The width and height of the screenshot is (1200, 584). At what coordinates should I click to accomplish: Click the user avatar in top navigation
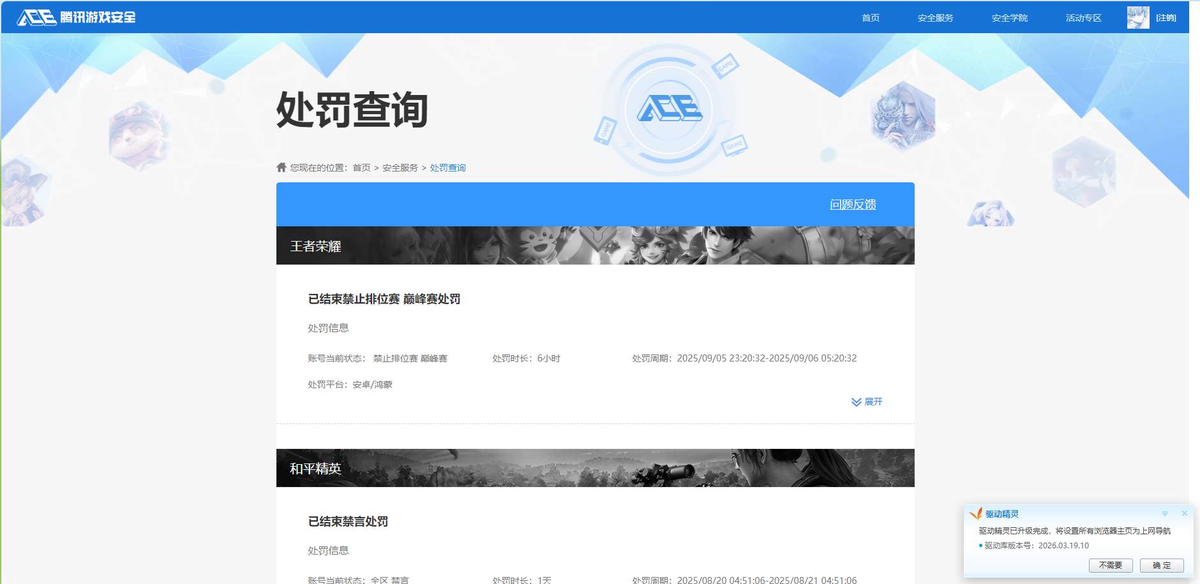1137,18
